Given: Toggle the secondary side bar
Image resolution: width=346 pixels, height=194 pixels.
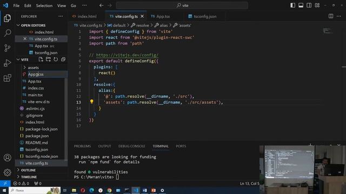Looking at the screenshot, I should click(309, 5).
